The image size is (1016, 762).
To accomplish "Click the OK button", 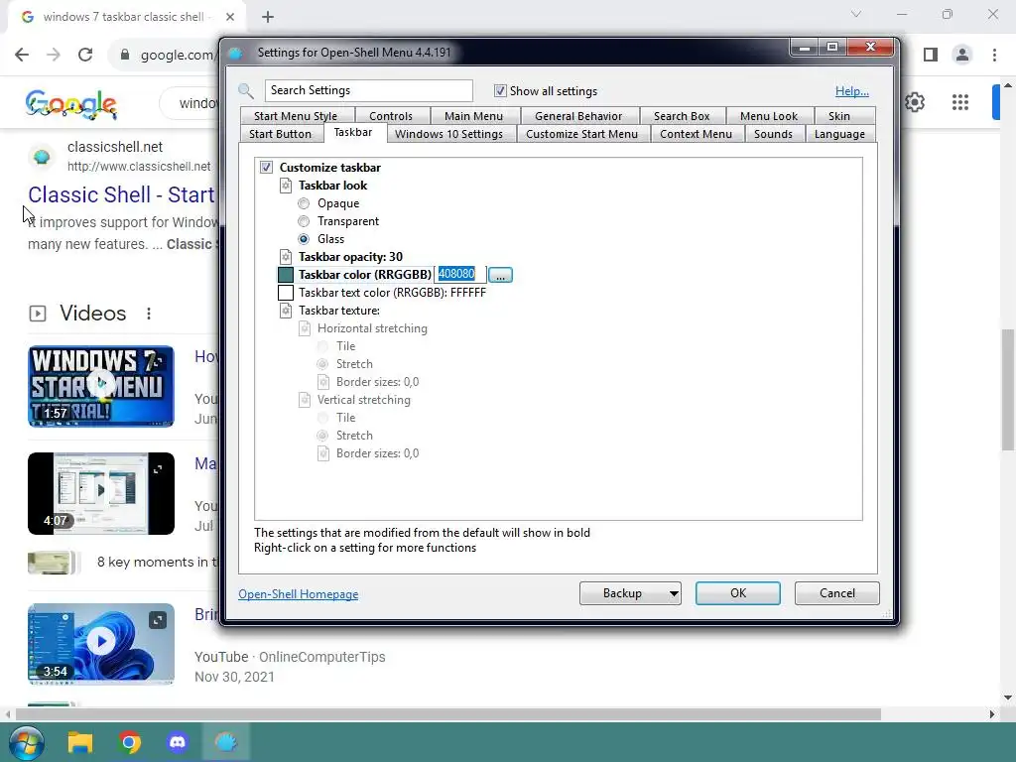I will pos(738,593).
